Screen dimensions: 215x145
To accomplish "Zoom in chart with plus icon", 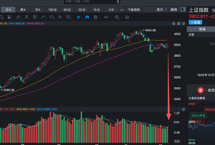I will pos(174,23).
